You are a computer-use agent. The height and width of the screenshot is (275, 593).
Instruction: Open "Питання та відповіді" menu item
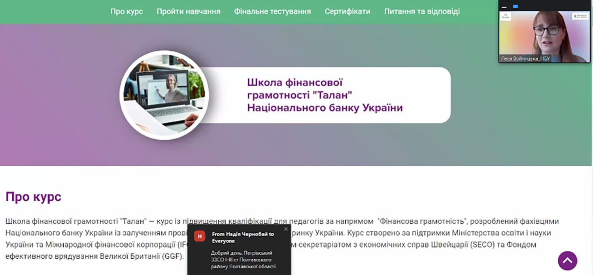pos(422,11)
